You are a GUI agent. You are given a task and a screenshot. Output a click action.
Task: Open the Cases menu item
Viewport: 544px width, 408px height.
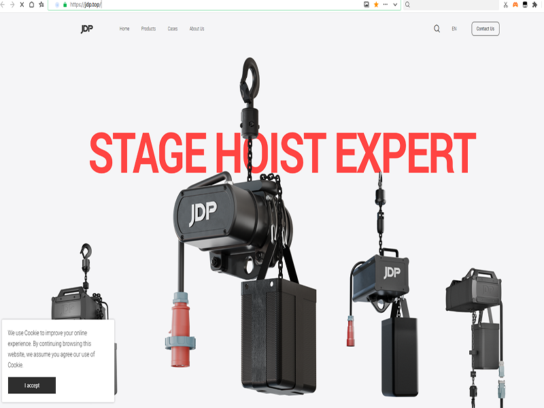coord(173,29)
